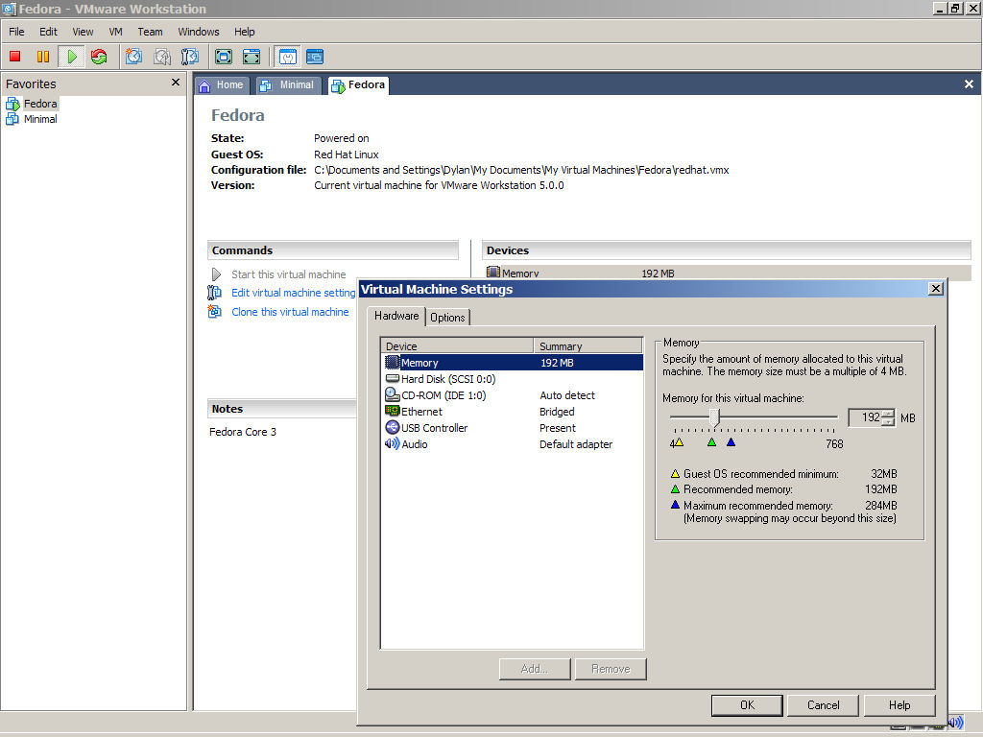Decrease memory with the spinner down arrow
The width and height of the screenshot is (983, 737).
click(x=888, y=422)
